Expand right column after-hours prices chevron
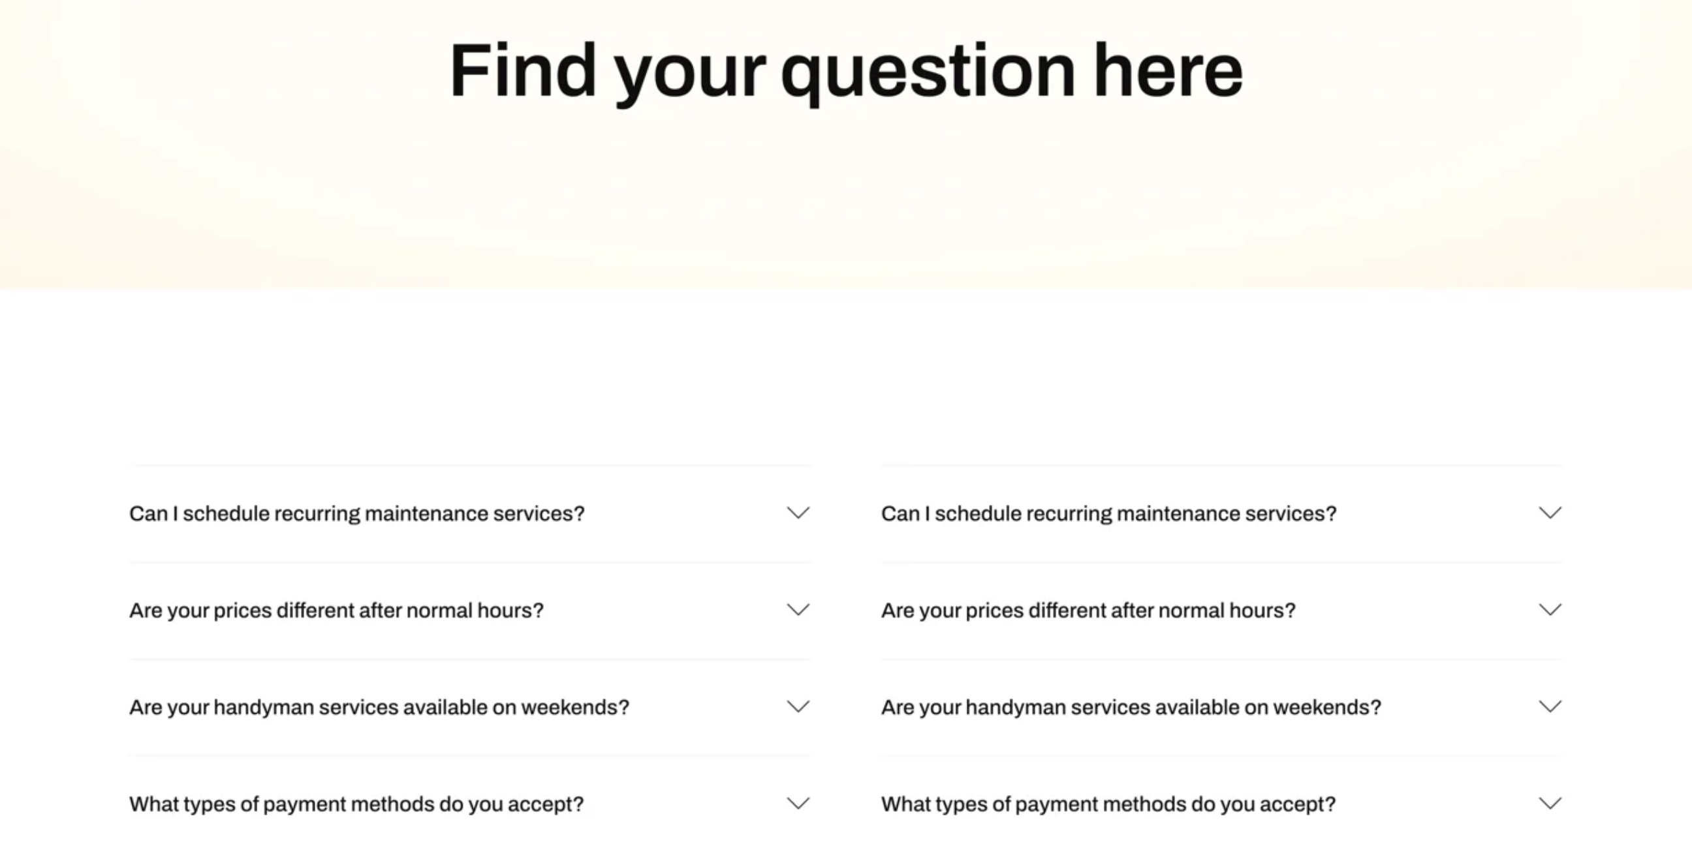1692x861 pixels. click(x=1550, y=610)
